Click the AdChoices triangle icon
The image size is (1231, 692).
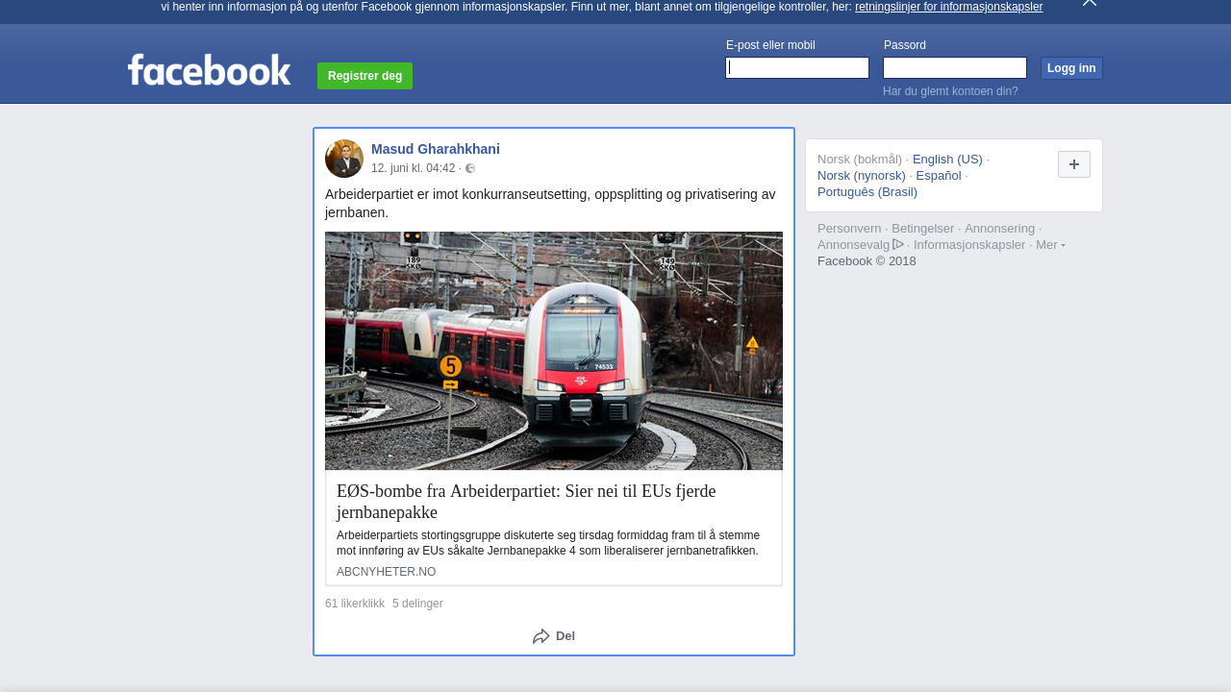coord(898,244)
